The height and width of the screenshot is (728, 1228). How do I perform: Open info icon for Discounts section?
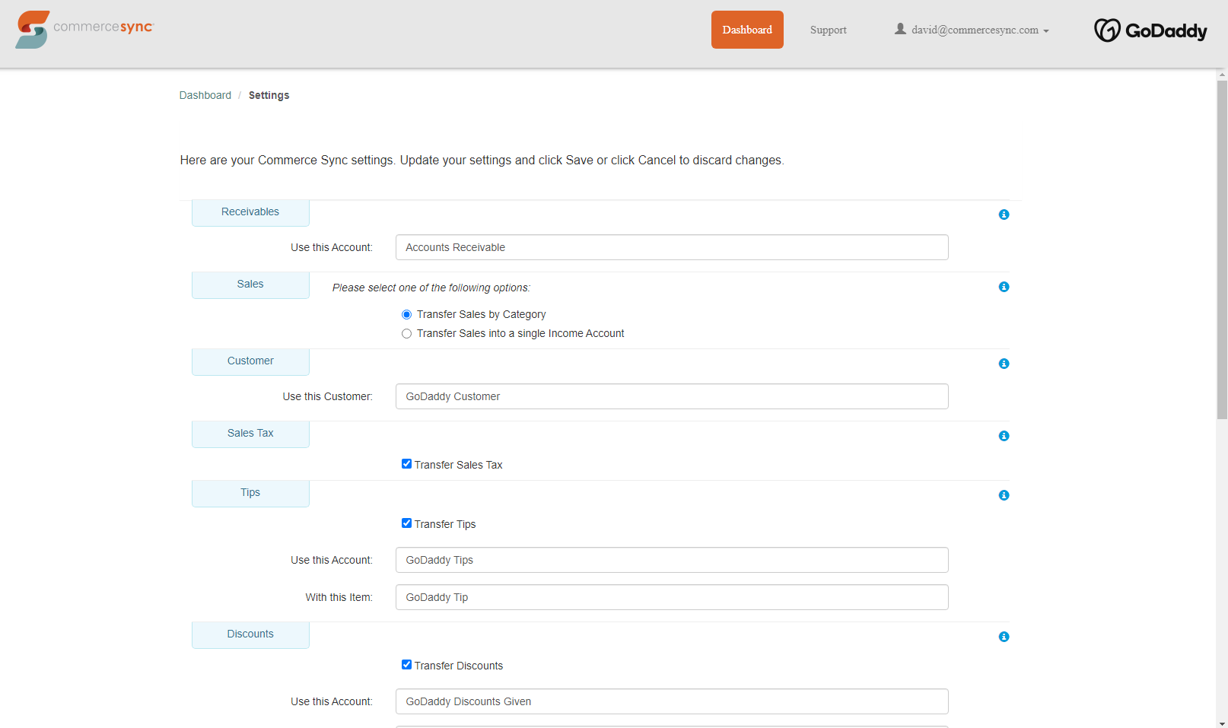1004,637
